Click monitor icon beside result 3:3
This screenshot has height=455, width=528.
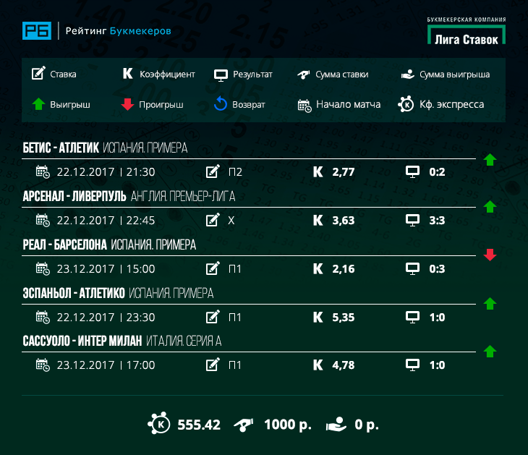coord(412,221)
